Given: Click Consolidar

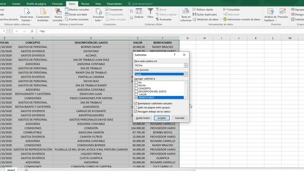Looking at the screenshot, I should tap(231, 9).
